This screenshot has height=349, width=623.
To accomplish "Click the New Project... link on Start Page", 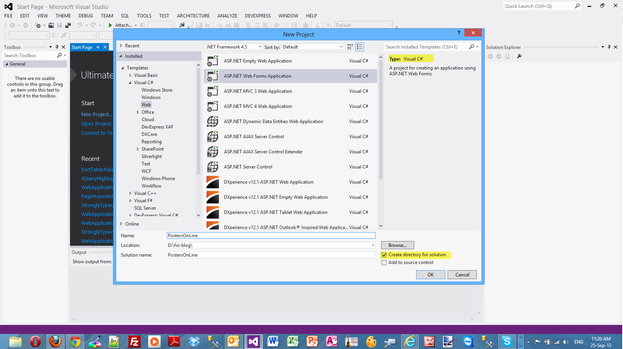I will pyautogui.click(x=97, y=115).
